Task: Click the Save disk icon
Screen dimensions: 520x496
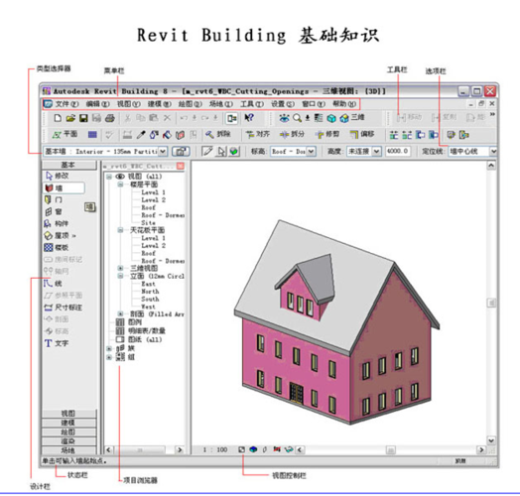Action: pyautogui.click(x=83, y=118)
